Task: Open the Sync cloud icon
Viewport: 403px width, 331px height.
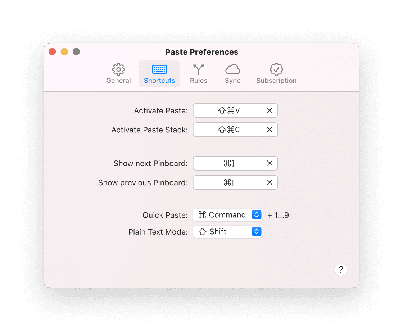Action: (x=232, y=69)
